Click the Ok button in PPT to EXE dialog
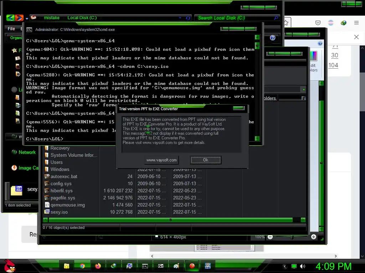The image size is (365, 273). click(206, 160)
